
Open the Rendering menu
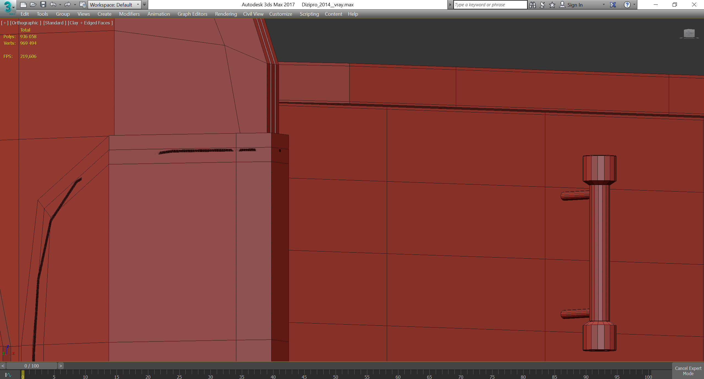coord(226,14)
